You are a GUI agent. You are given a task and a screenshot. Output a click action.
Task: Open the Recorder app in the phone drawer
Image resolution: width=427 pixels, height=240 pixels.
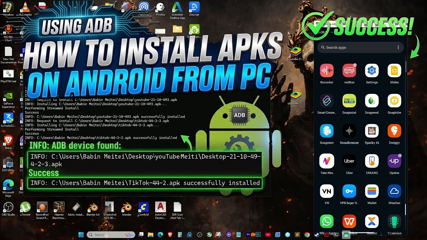327,71
